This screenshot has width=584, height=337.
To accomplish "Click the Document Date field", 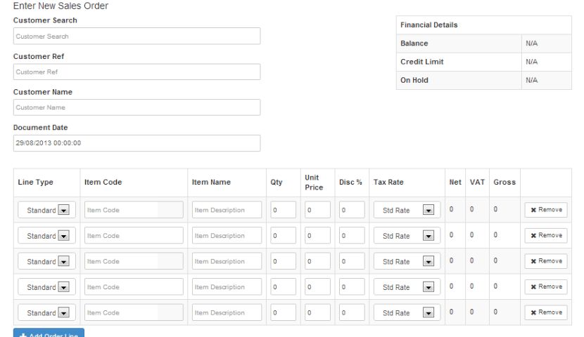I will 137,143.
